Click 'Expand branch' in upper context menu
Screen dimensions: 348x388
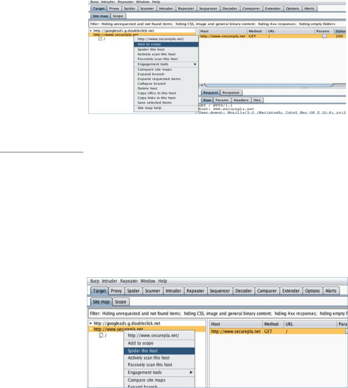tap(151, 74)
